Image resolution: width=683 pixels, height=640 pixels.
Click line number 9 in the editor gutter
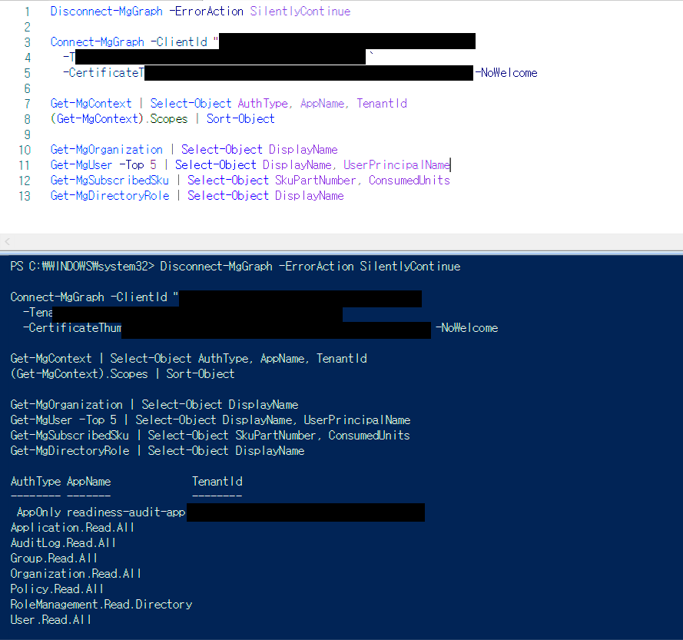[x=28, y=134]
